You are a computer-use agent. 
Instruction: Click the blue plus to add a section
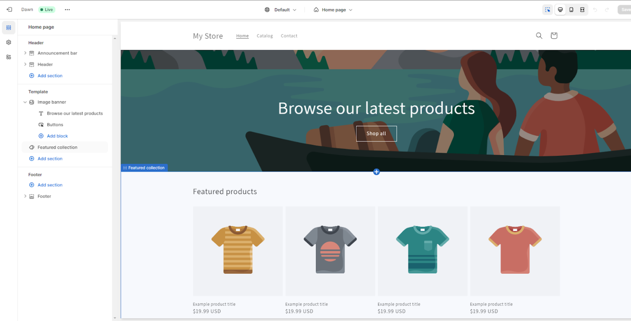point(376,172)
